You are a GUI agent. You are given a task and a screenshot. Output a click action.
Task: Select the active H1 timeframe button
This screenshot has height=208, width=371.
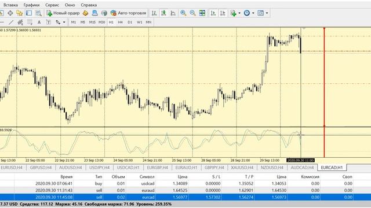click(111, 22)
